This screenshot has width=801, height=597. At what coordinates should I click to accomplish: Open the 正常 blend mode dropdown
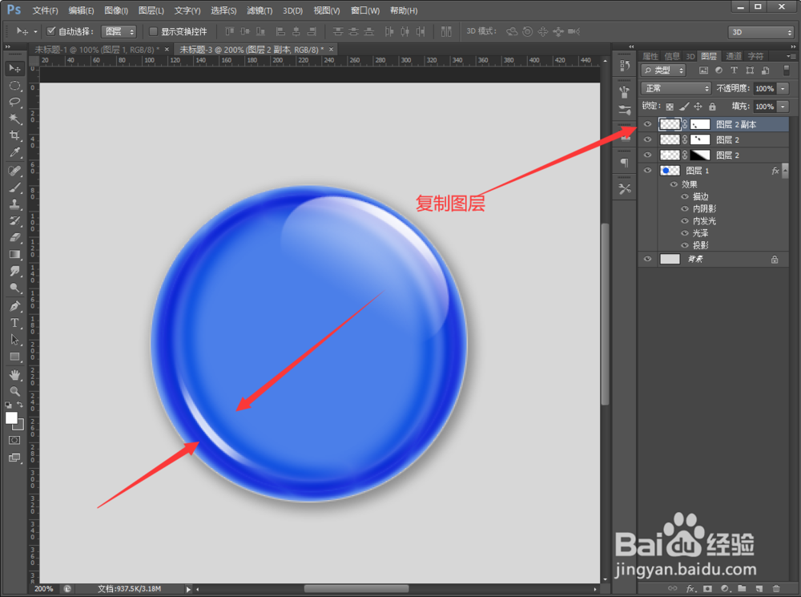pyautogui.click(x=676, y=88)
